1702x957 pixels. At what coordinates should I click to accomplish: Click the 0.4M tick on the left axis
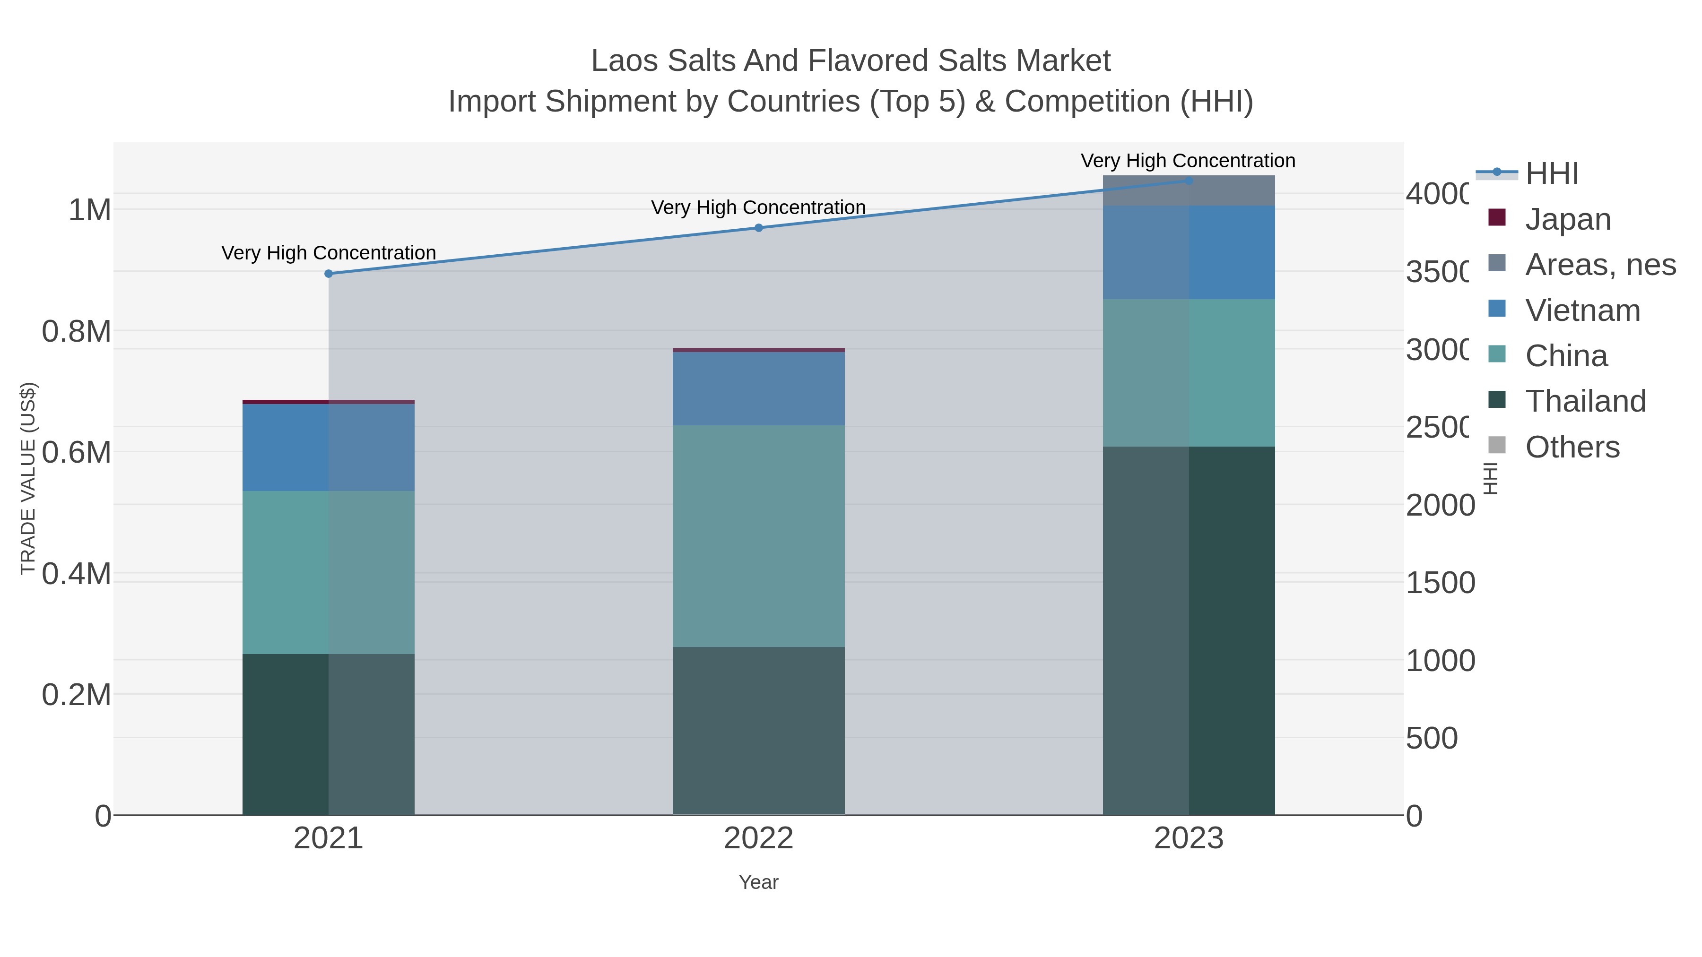pyautogui.click(x=77, y=574)
